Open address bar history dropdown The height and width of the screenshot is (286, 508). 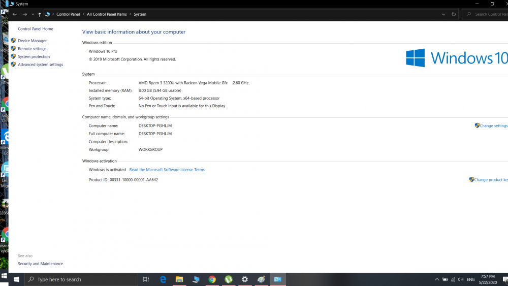[x=443, y=14]
